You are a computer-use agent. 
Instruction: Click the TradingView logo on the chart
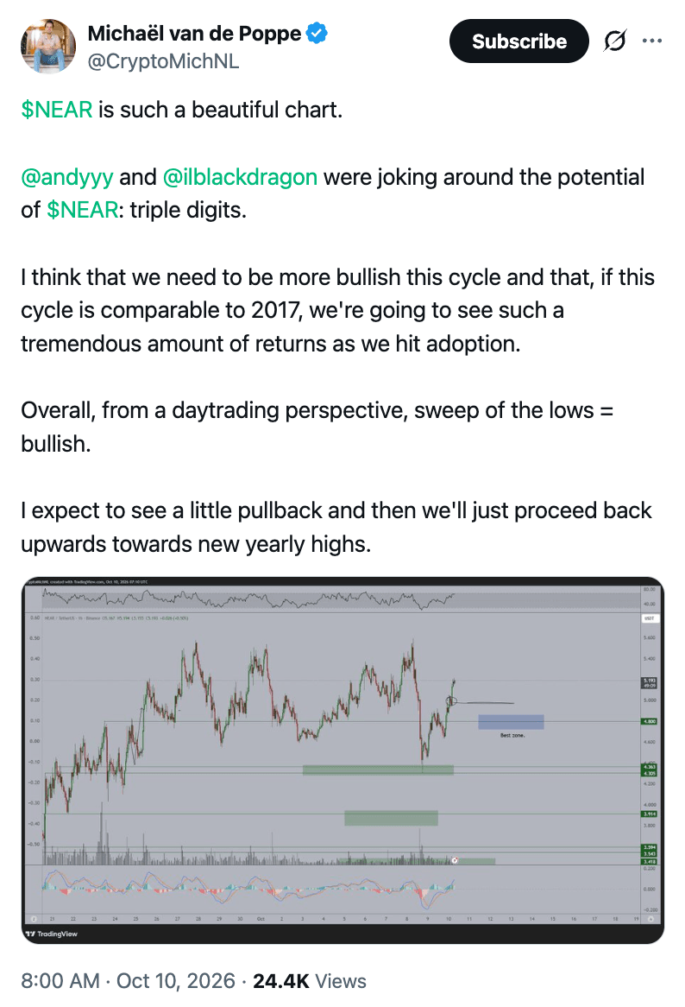click(51, 934)
